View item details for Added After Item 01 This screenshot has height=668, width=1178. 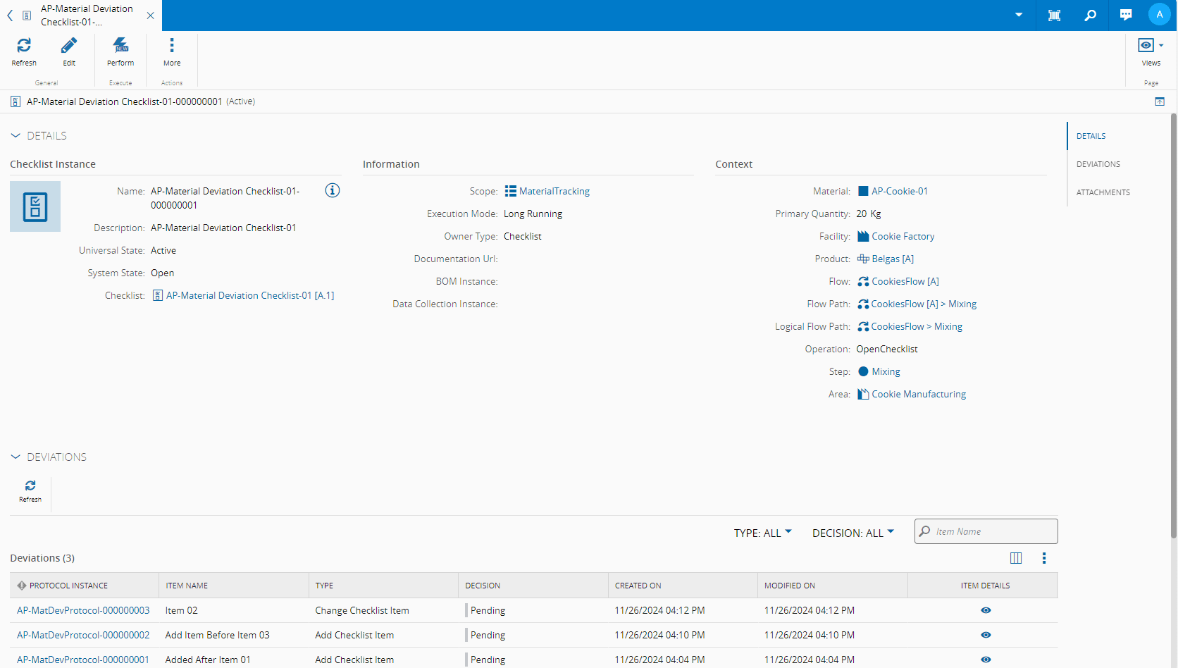click(986, 660)
